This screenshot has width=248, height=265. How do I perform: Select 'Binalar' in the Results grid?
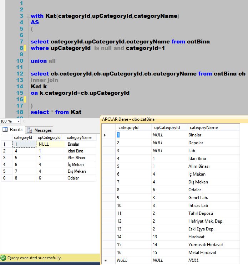[81, 144]
